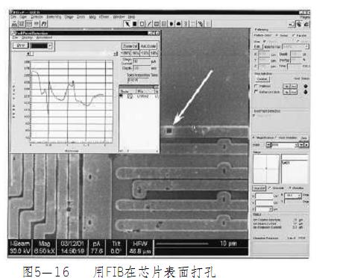Open the Material File dropdown
This screenshot has height=278, width=340.
[295, 46]
